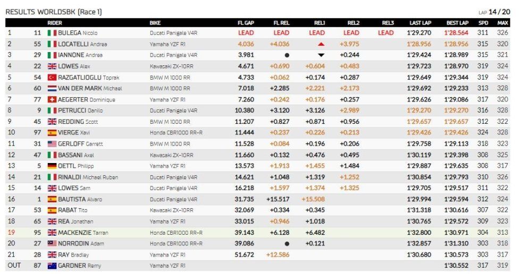Click the FL REL column header
The height and width of the screenshot is (274, 519).
(x=281, y=23)
